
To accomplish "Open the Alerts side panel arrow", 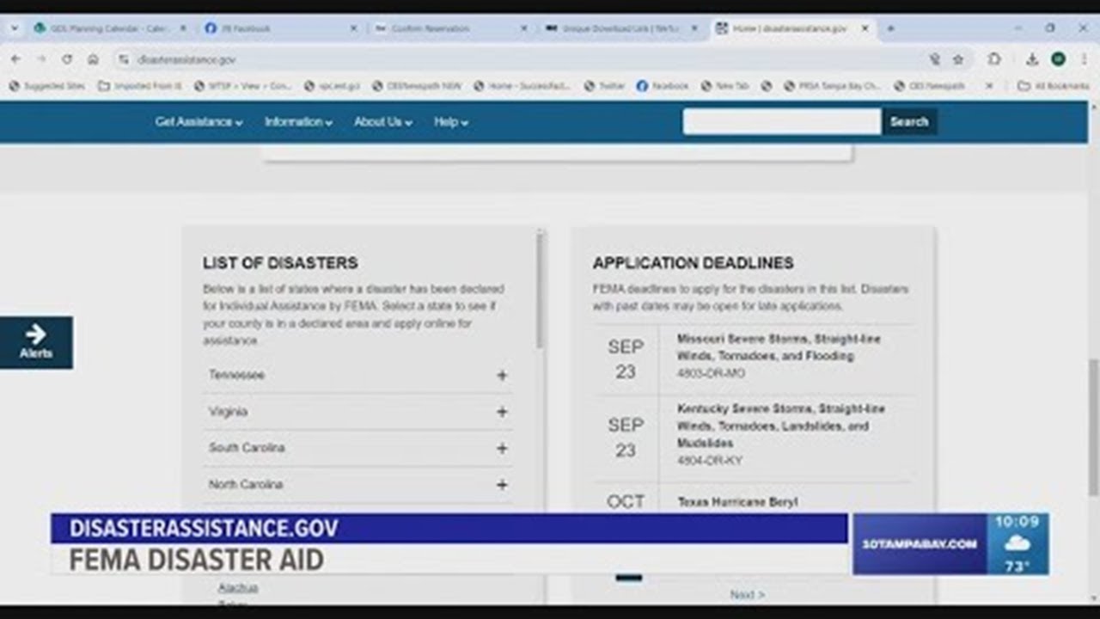I will (x=36, y=341).
